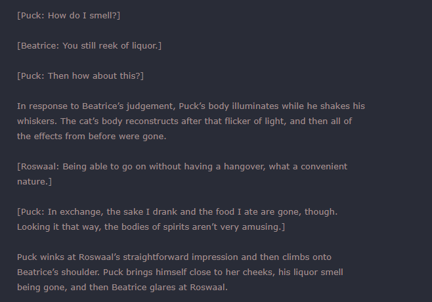The width and height of the screenshot is (432, 302).
Task: Click the word 'amusing.]' in Puck's dialogue
Action: pos(263,227)
